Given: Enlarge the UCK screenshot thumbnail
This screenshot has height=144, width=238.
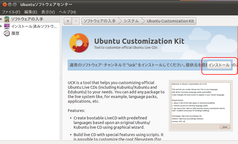Looking at the screenshot, I should click(201, 106).
